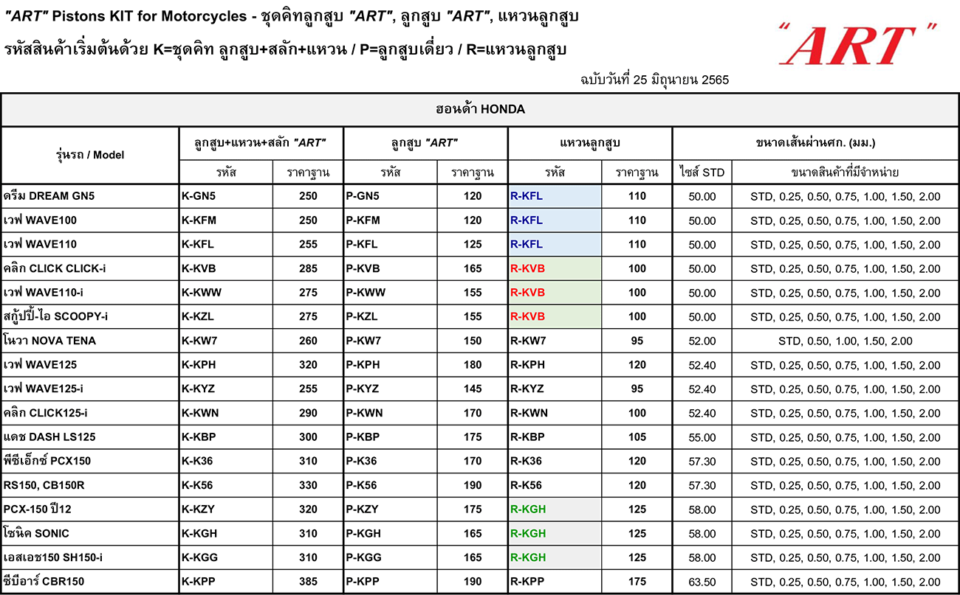Click the สกู๊ปปี้-ไอ SCOOPY-i model cell
The height and width of the screenshot is (595, 960).
90,316
